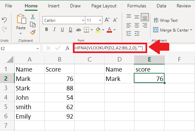The width and height of the screenshot is (195, 131).
Task: Select Top Align icon
Action: click(x=129, y=16)
